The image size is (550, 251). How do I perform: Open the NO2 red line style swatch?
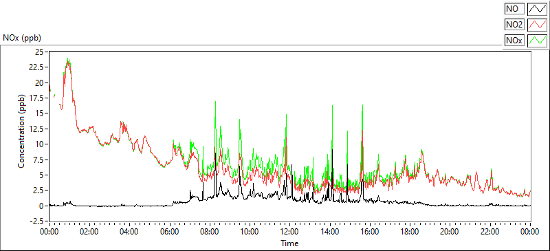(538, 25)
